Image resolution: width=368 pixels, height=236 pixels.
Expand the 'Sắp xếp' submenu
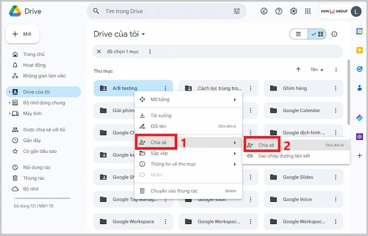pyautogui.click(x=188, y=153)
